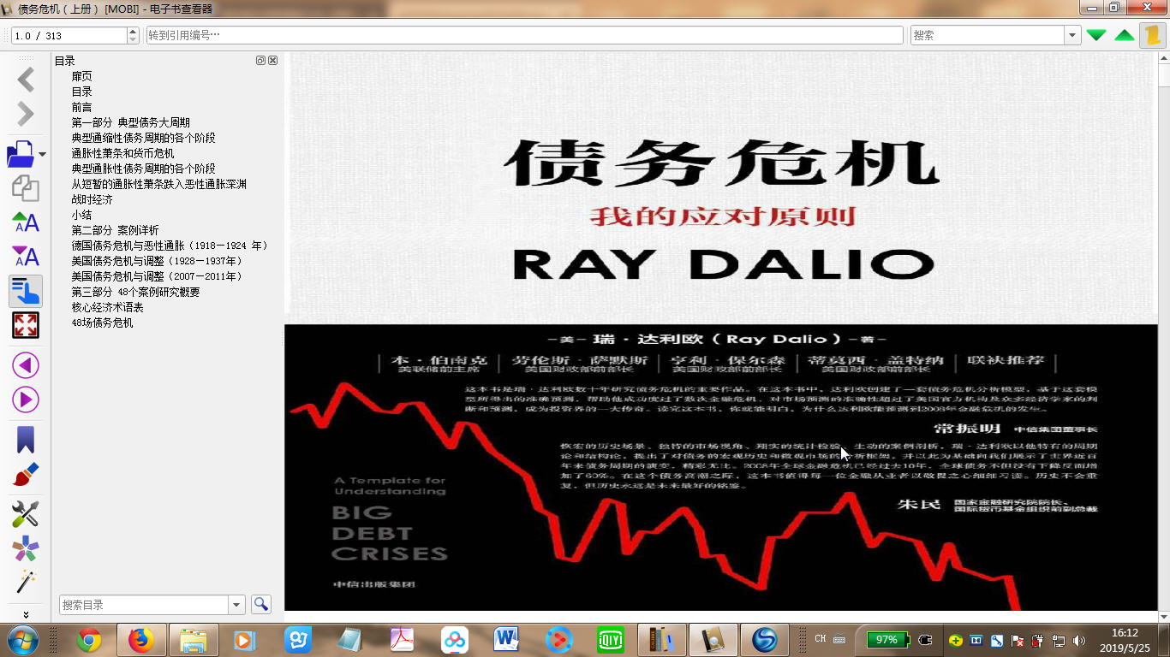Open 美国债务危机与调整（1928-1937年）

point(157,261)
